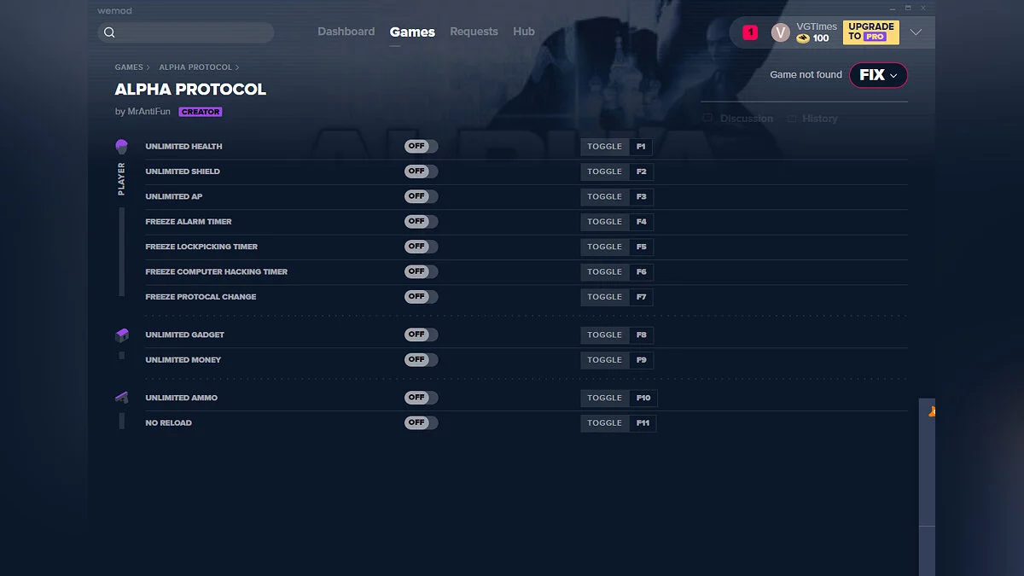1024x576 pixels.
Task: Click the search magnifier icon
Action: tap(109, 32)
